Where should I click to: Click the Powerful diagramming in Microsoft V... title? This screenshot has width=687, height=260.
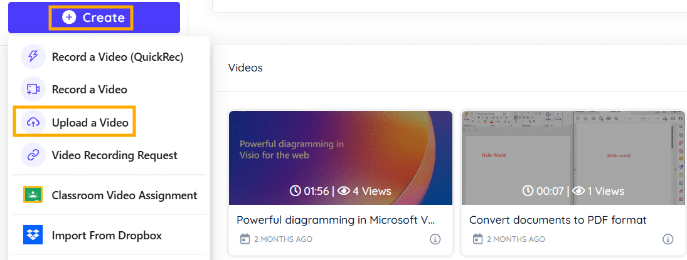click(x=336, y=220)
